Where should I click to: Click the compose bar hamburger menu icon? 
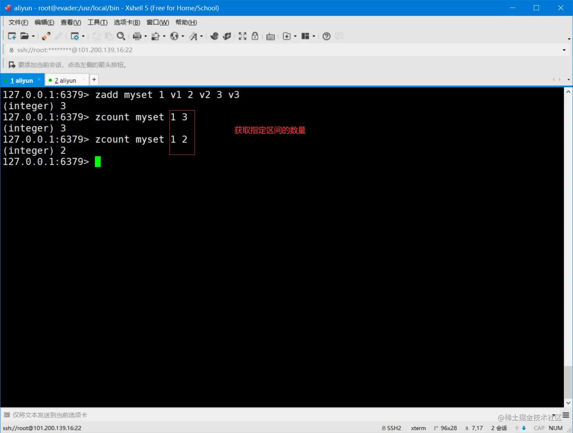point(566,415)
